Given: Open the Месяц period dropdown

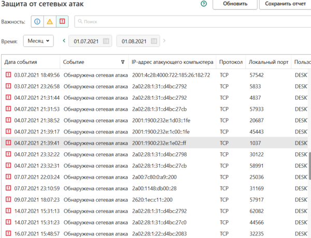Looking at the screenshot, I should [38, 41].
